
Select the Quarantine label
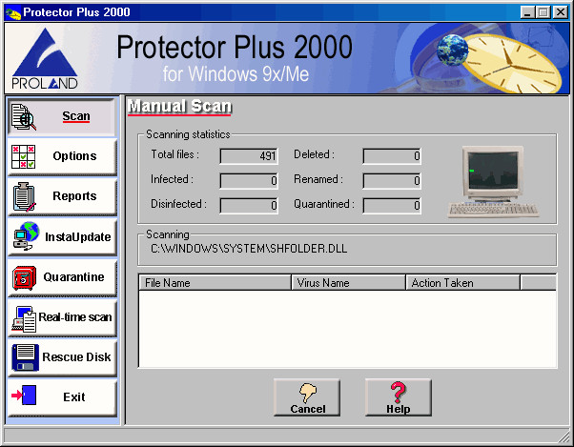[x=73, y=277]
